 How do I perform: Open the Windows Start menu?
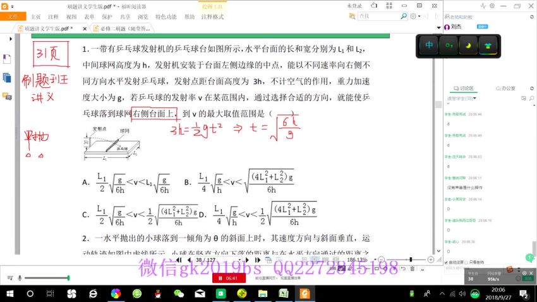click(x=10, y=294)
